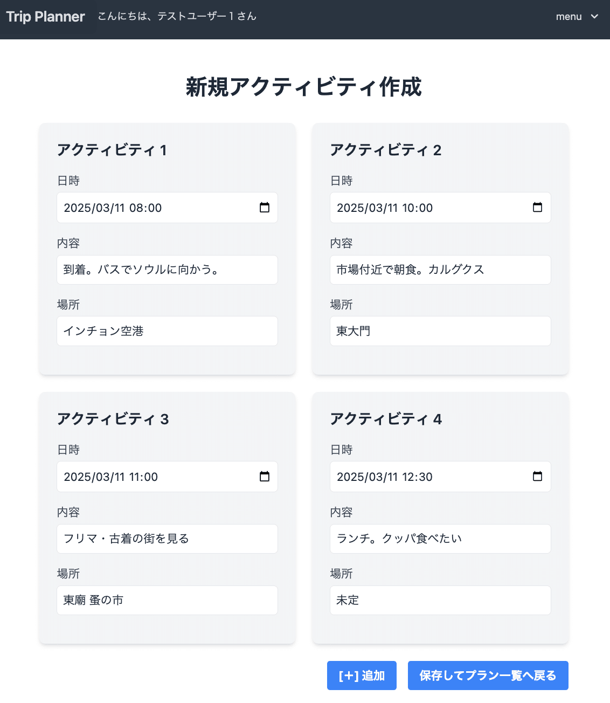Select the content field with フリマ・古着の街を見る
This screenshot has width=610, height=703.
(x=167, y=539)
